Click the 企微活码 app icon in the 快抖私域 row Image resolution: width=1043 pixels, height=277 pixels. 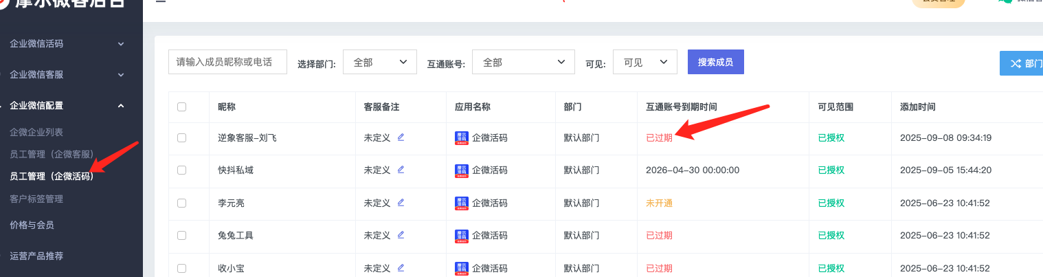(461, 170)
